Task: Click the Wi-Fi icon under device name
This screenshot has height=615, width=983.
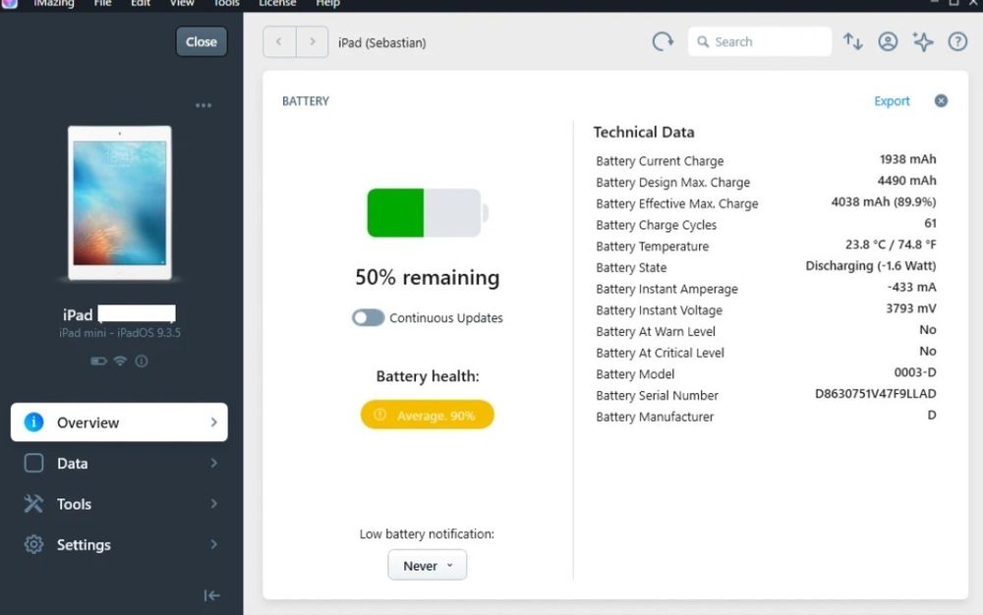Action: [120, 361]
